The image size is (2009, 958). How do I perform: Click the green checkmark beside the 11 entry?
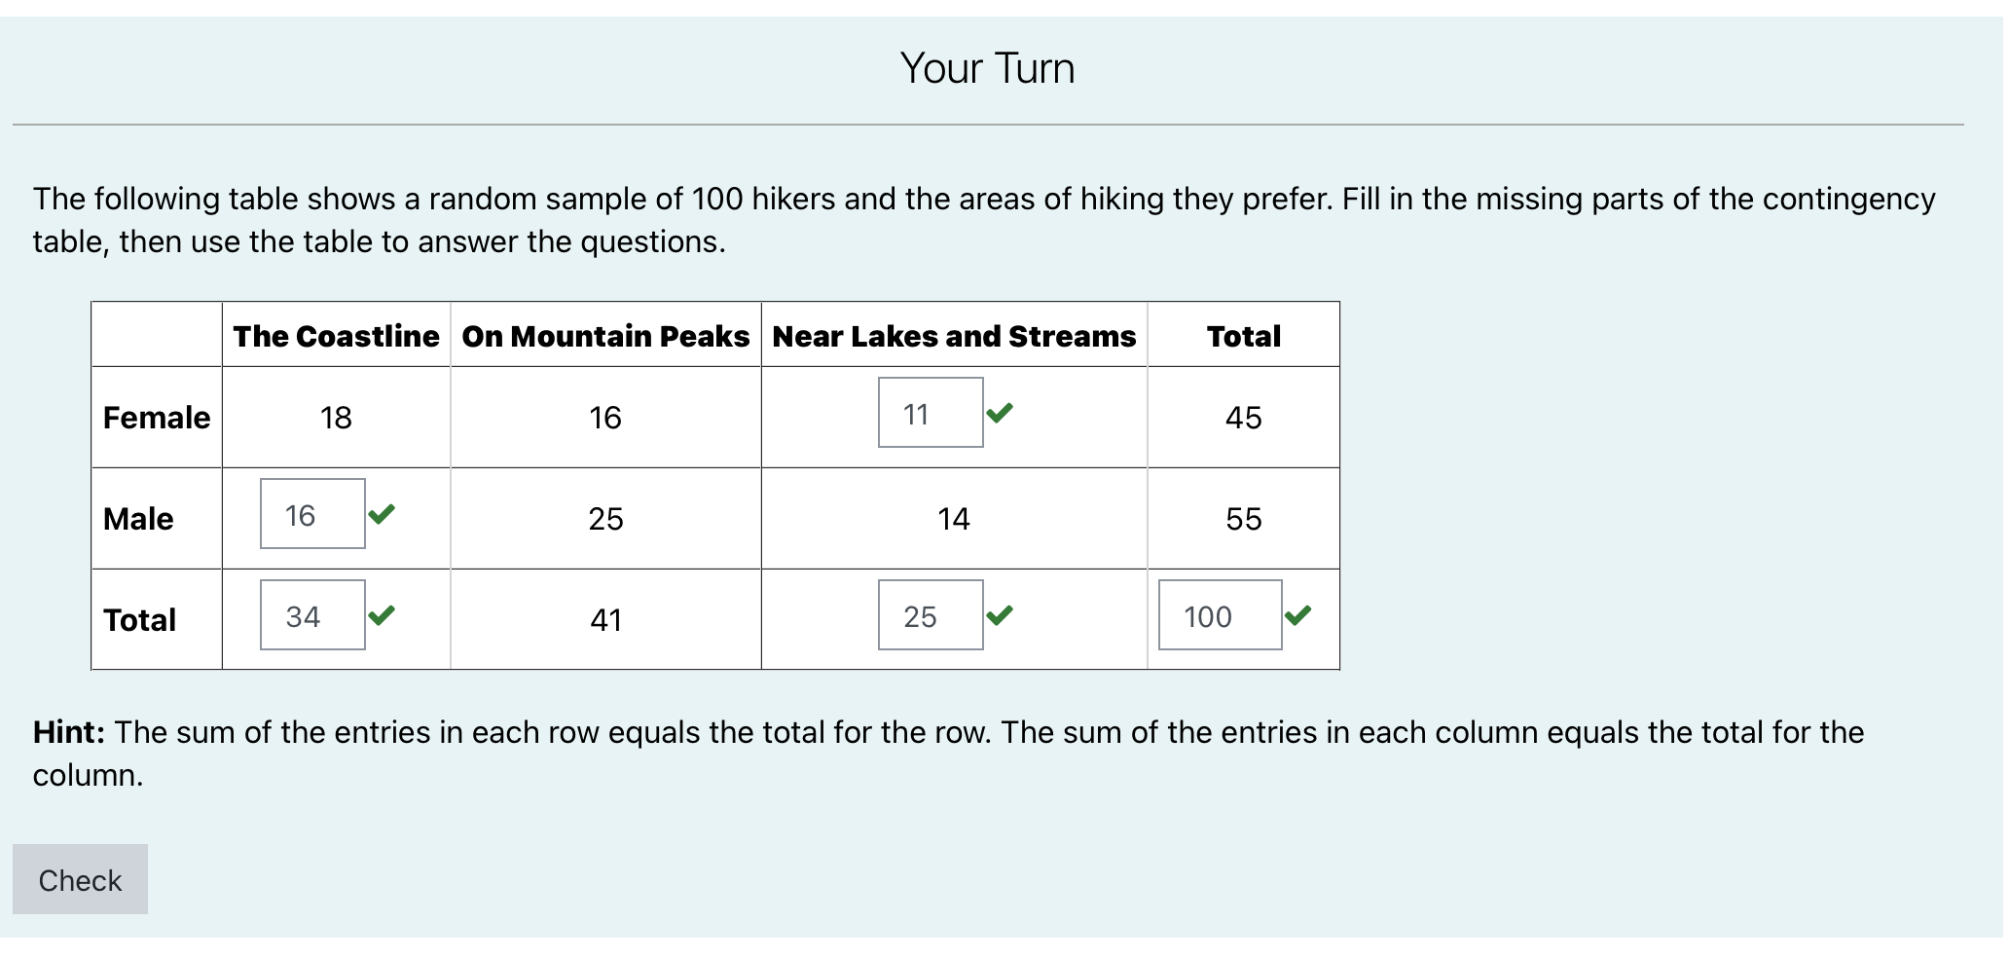[x=1002, y=414]
